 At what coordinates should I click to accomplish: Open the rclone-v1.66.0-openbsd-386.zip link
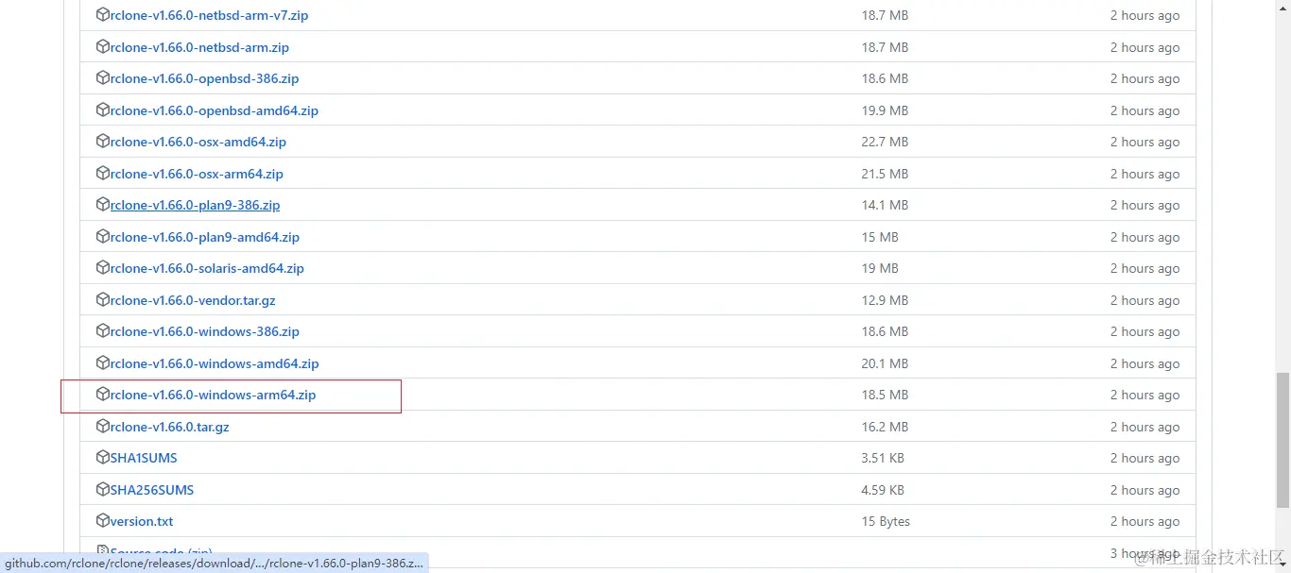click(x=204, y=78)
